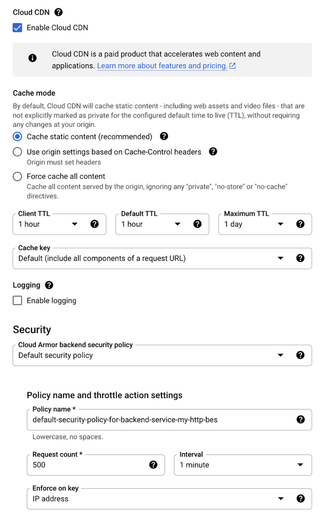Viewport: 324px width, 513px height.
Task: Select Force cache all content radio button
Action: coord(17,176)
